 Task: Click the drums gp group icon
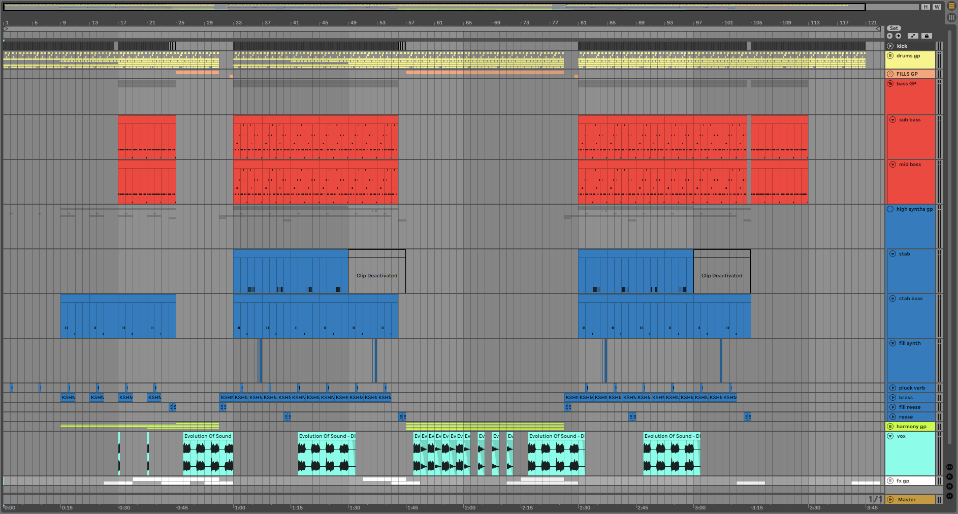click(x=890, y=56)
